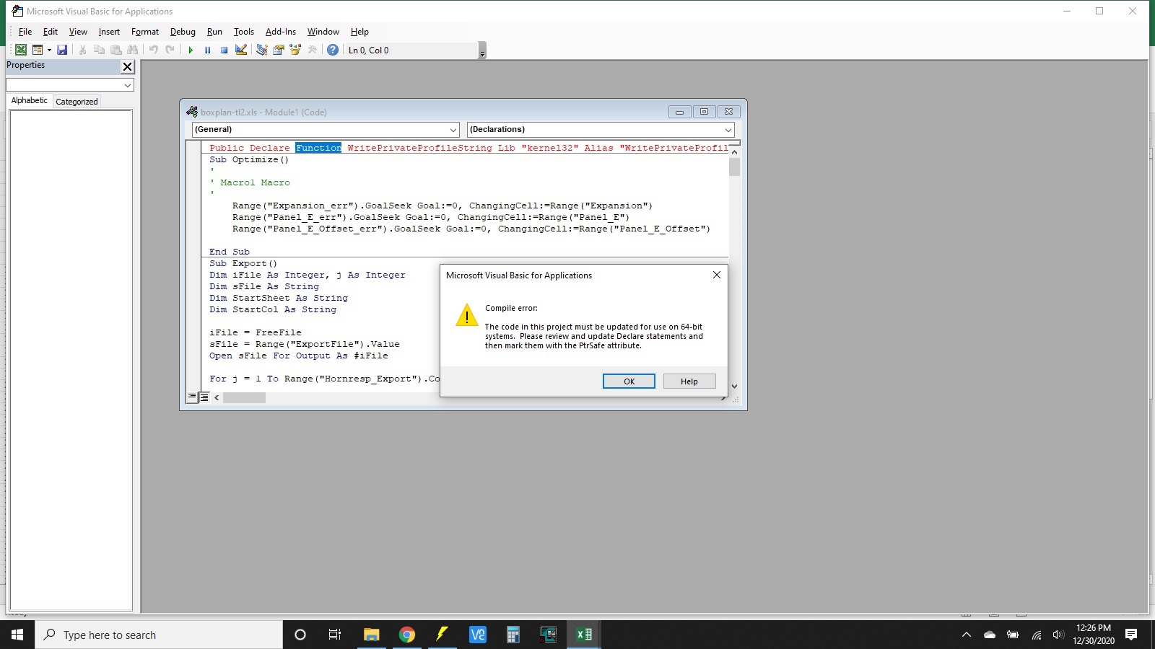Click the highlighted Function keyword in code
This screenshot has height=649, width=1155.
318,148
